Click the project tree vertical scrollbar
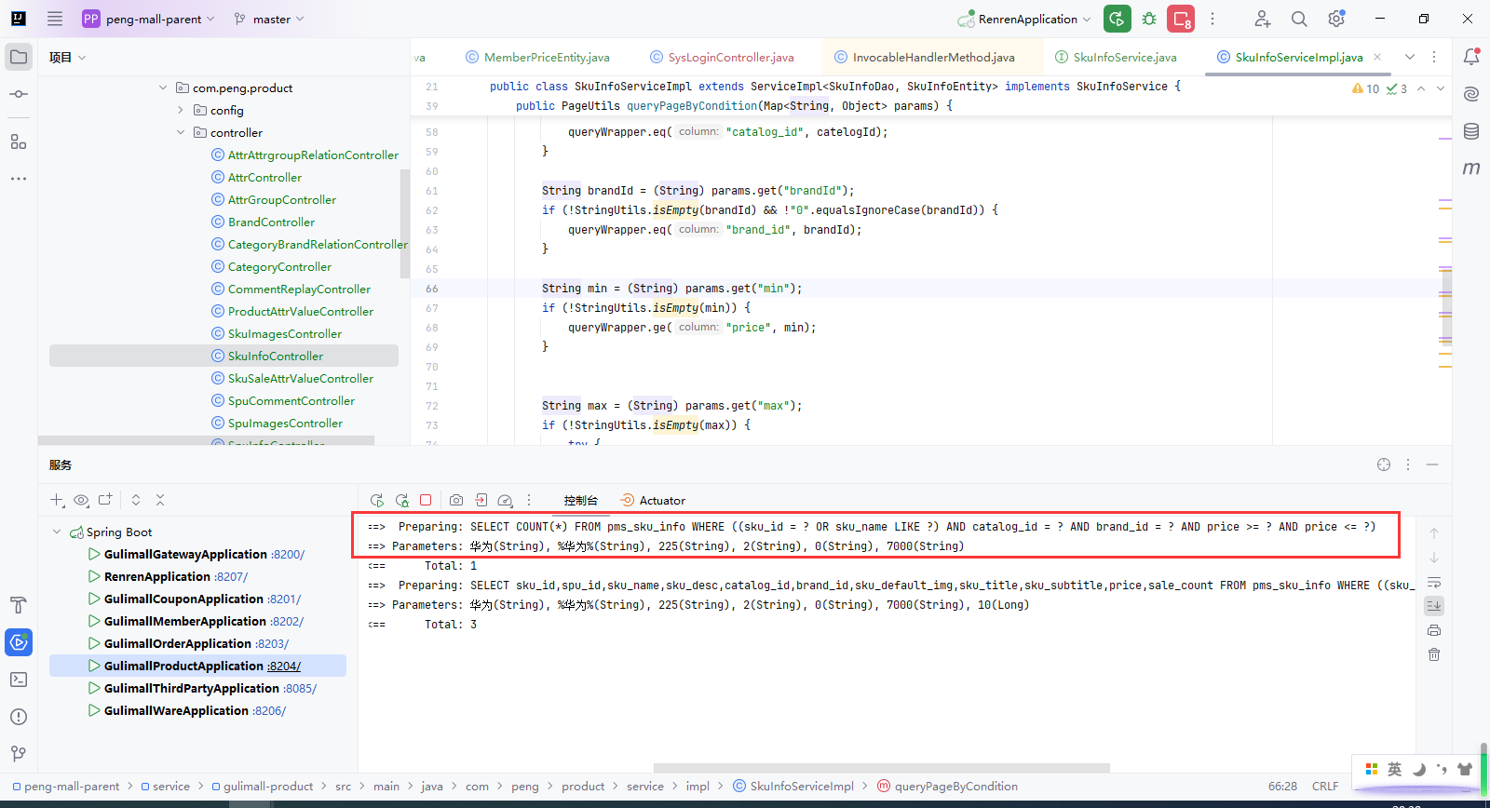The image size is (1490, 808). coord(404,223)
